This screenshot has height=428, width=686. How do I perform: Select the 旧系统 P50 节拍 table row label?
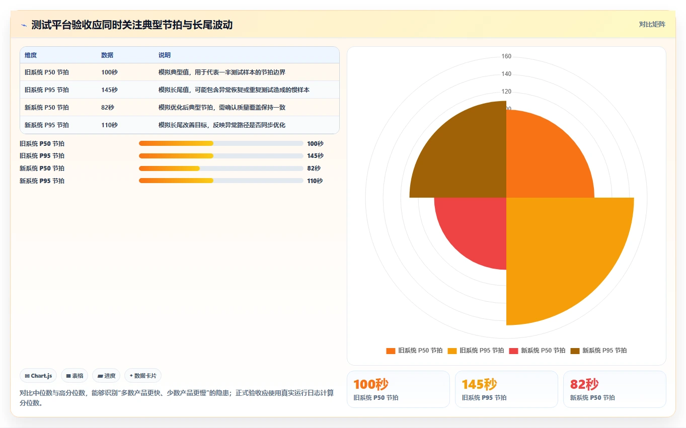(47, 72)
